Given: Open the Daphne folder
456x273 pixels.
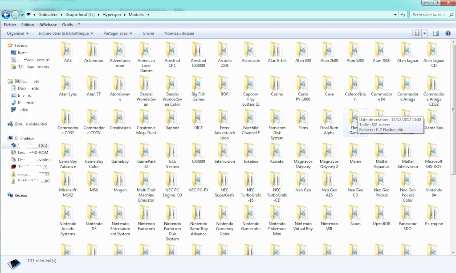Looking at the screenshot, I should click(172, 120).
